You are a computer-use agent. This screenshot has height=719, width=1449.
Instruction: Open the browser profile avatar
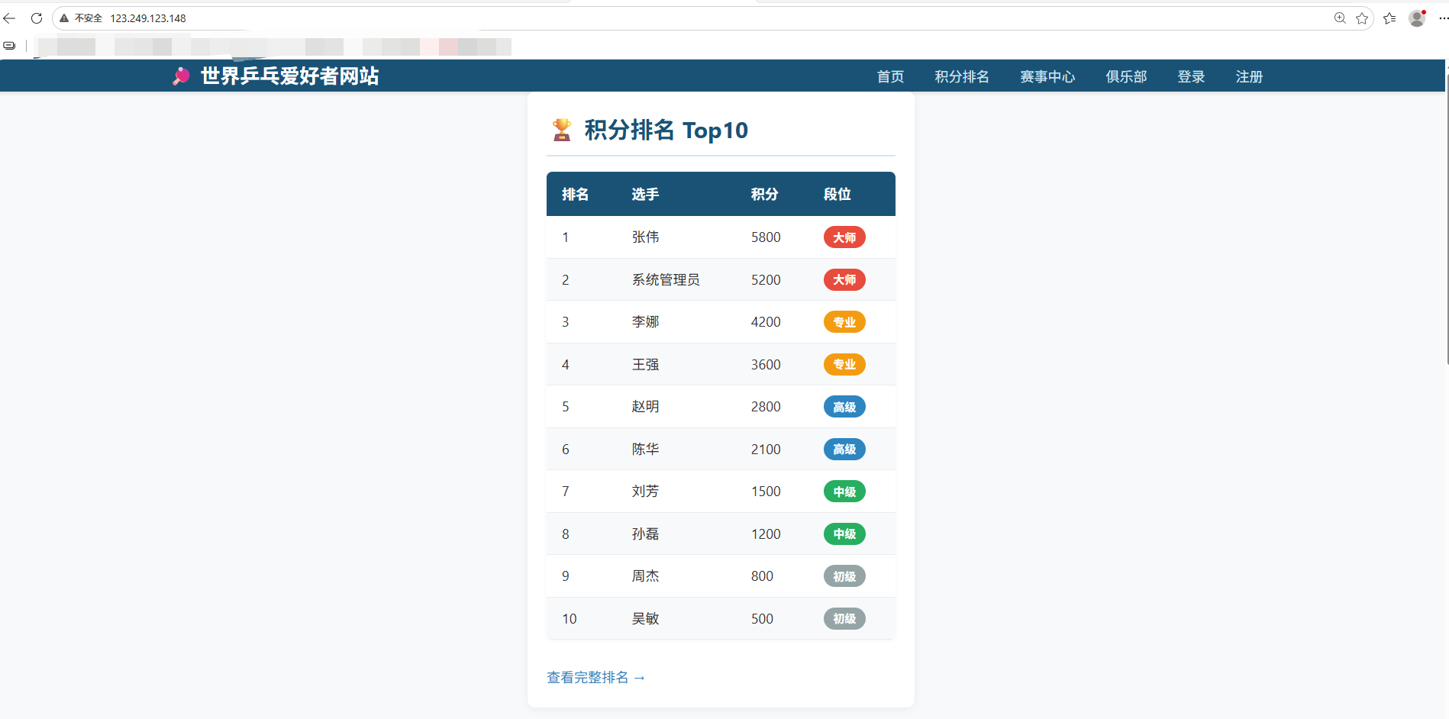coord(1417,18)
